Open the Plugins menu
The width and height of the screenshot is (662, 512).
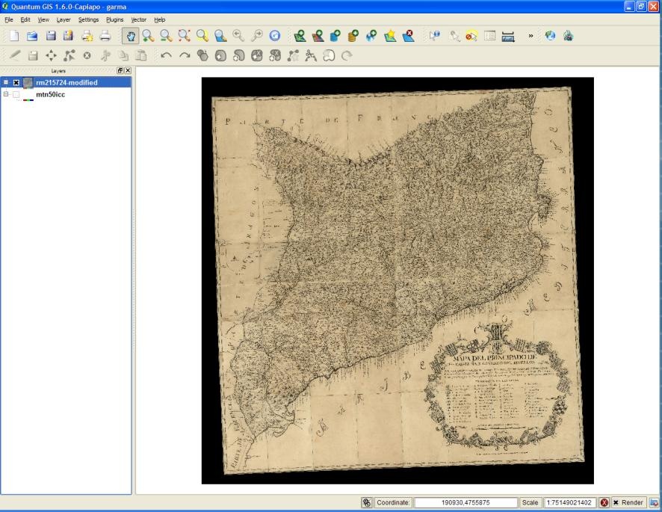[x=114, y=19]
